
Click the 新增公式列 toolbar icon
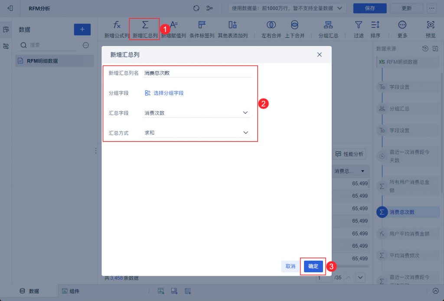pyautogui.click(x=117, y=25)
